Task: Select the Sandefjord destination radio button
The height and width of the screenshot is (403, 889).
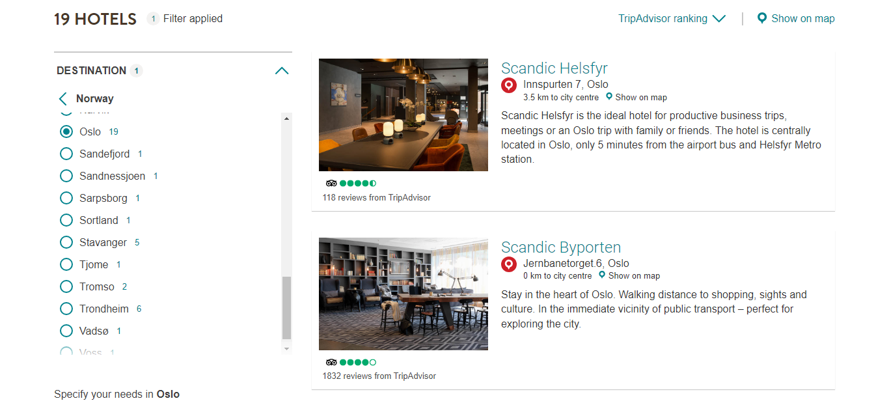Action: [66, 154]
